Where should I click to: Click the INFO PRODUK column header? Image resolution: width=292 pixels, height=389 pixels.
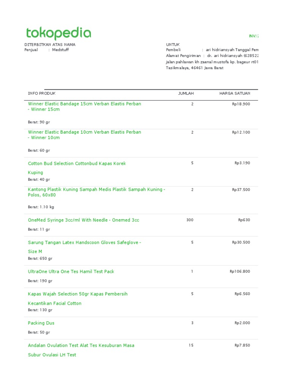click(42, 93)
